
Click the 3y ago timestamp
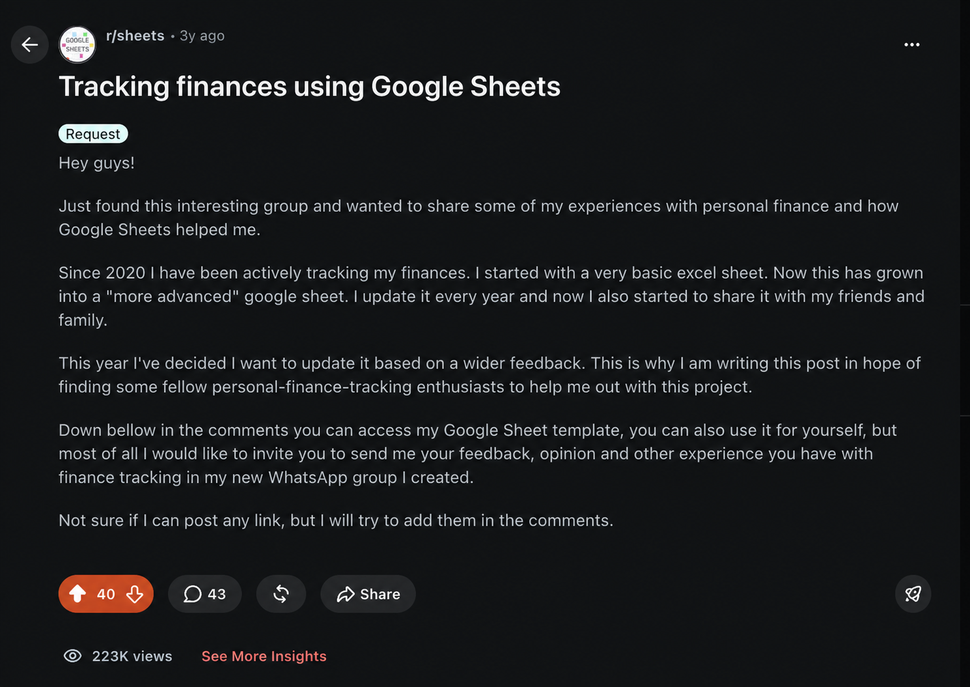coord(202,36)
